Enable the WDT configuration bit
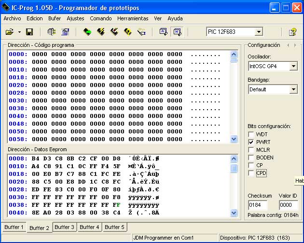The width and height of the screenshot is (304, 243). pyautogui.click(x=251, y=134)
